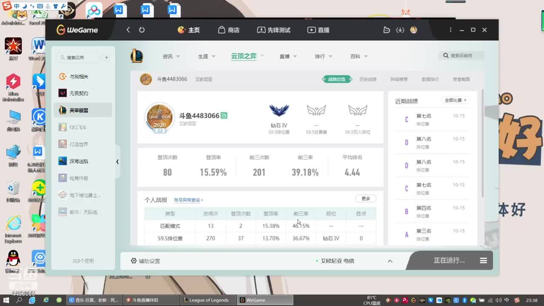The image size is (544, 306).
Task: Select 无畏契约 in the sidebar
Action: pos(83,93)
